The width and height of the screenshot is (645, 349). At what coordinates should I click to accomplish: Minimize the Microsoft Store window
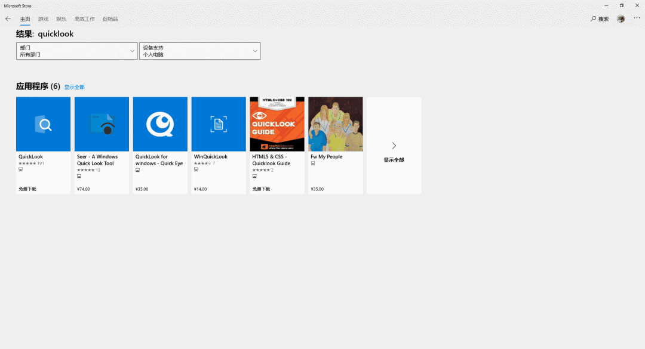606,6
